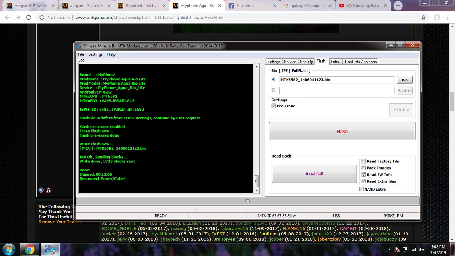
Task: Click the bin file path field
Action: tap(337, 80)
